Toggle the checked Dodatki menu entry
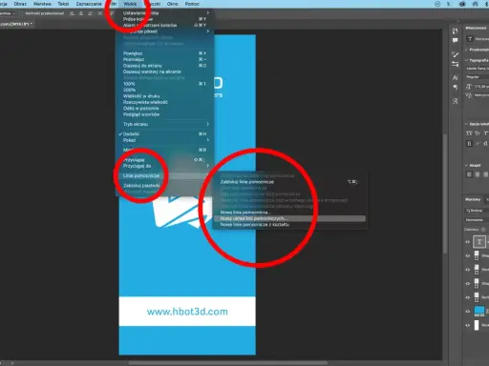The width and height of the screenshot is (489, 366). tap(164, 133)
